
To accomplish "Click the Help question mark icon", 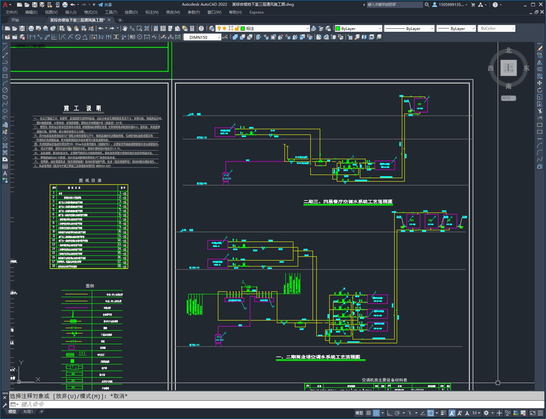I will click(x=201, y=28).
